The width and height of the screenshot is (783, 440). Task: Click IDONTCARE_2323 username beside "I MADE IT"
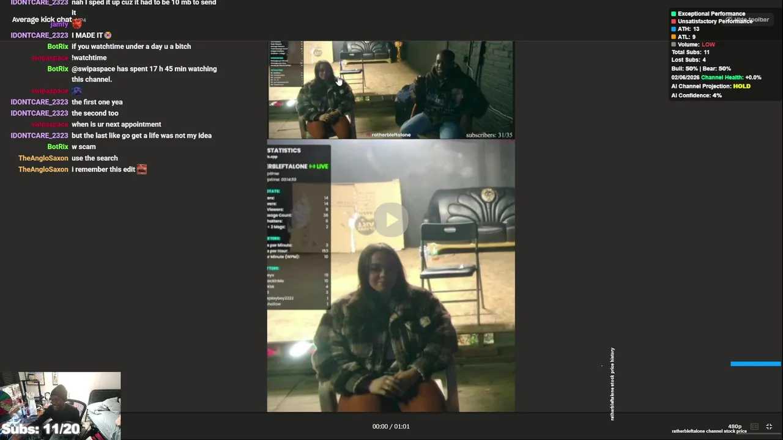coord(39,35)
